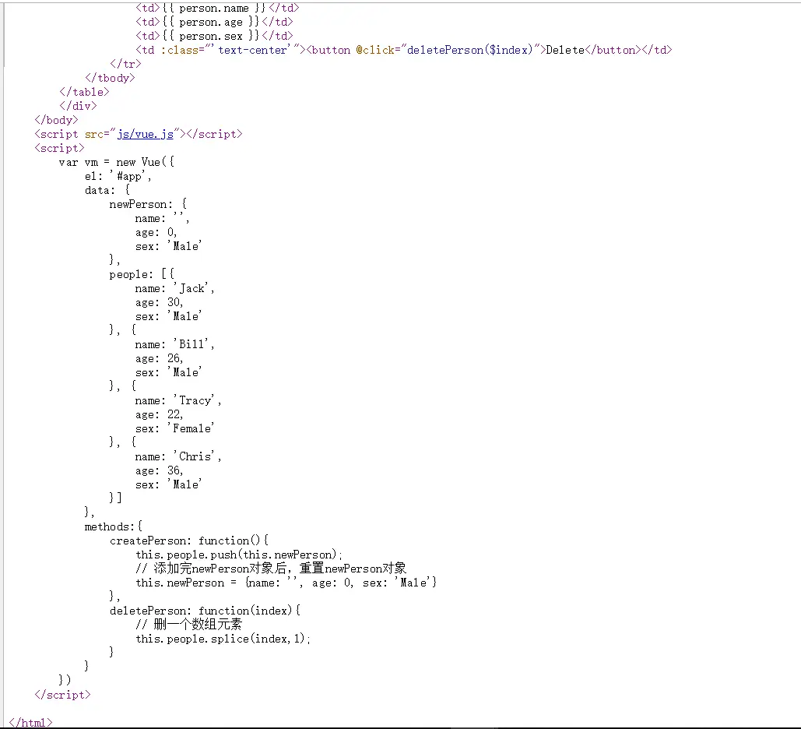Click the 'var vm = new Vue({' line

117,162
